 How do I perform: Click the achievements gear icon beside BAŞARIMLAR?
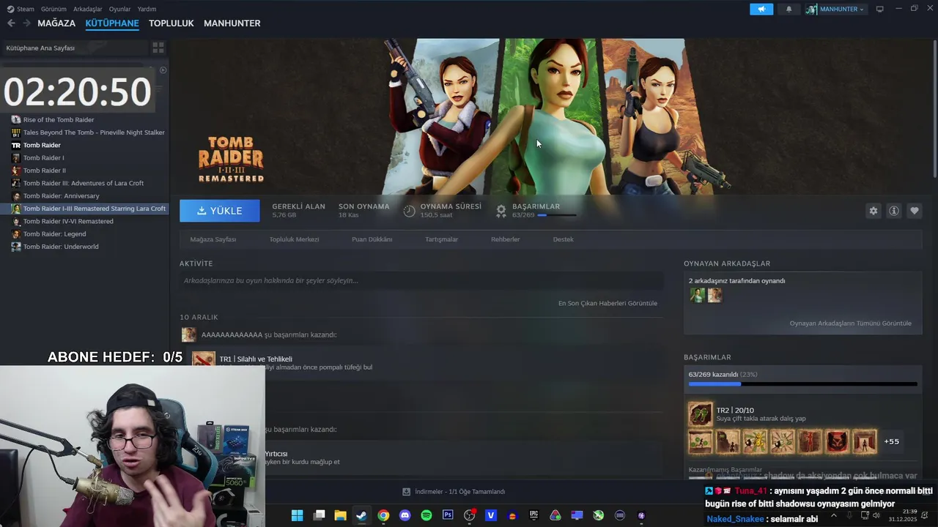(x=501, y=211)
